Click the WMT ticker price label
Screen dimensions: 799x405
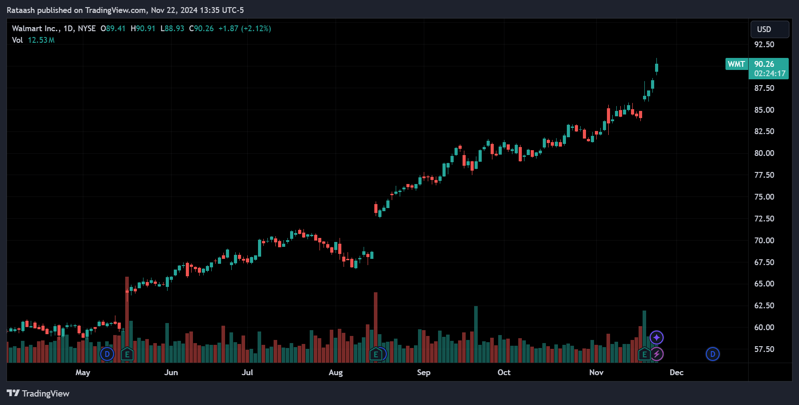(x=736, y=64)
